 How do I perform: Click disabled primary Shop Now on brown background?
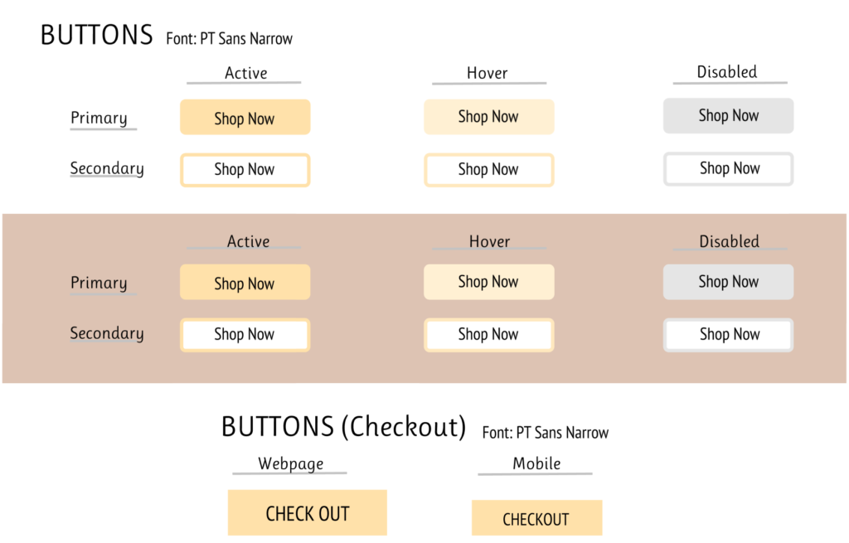(x=728, y=282)
